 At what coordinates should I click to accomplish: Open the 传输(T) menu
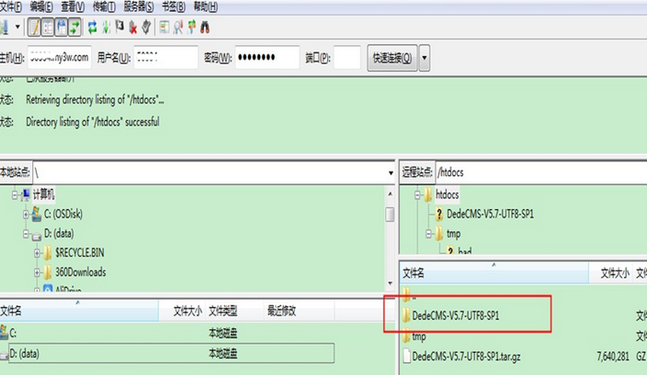click(x=104, y=6)
